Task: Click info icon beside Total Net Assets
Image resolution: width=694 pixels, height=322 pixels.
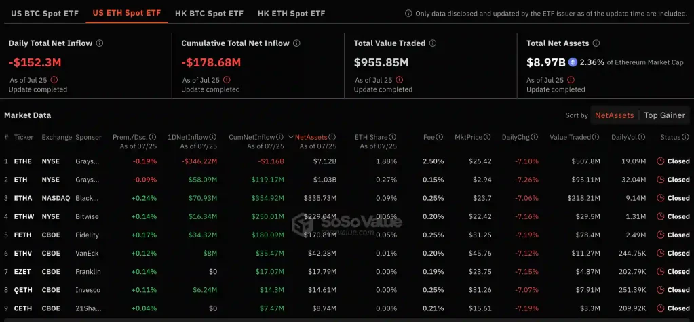Action: point(596,43)
